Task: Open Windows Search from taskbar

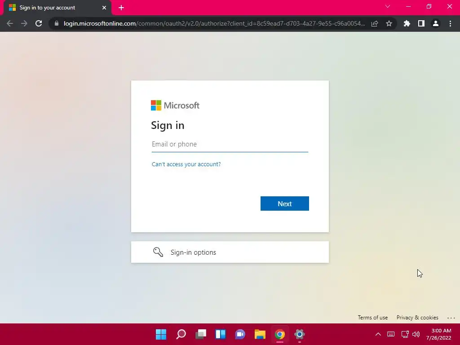Action: click(x=181, y=334)
